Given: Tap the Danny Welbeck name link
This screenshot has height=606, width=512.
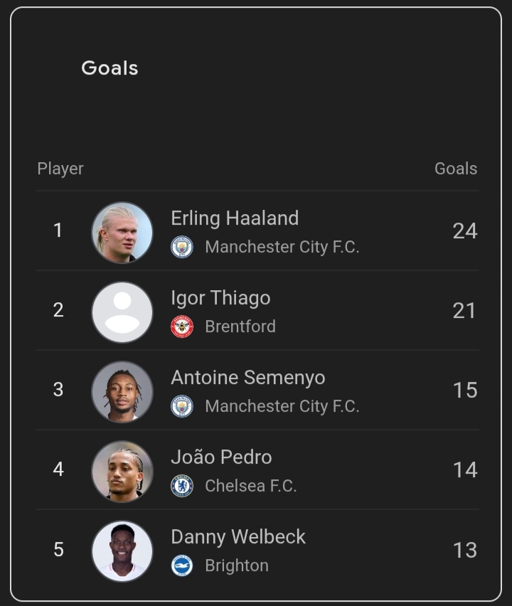Looking at the screenshot, I should (238, 537).
